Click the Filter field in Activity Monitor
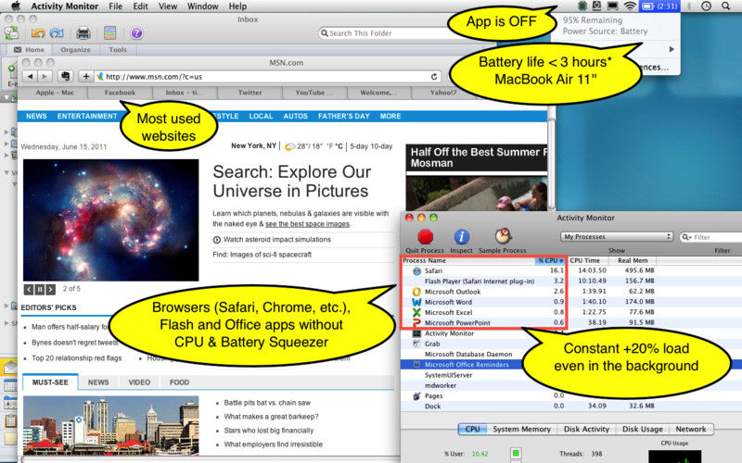This screenshot has height=463, width=742. click(x=712, y=237)
